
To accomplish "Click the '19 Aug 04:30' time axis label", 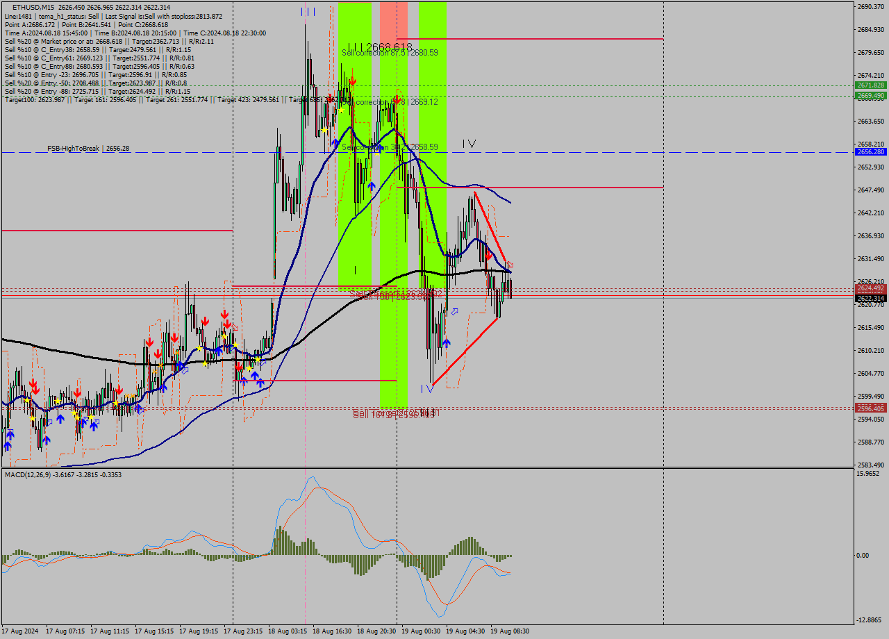I will (465, 631).
